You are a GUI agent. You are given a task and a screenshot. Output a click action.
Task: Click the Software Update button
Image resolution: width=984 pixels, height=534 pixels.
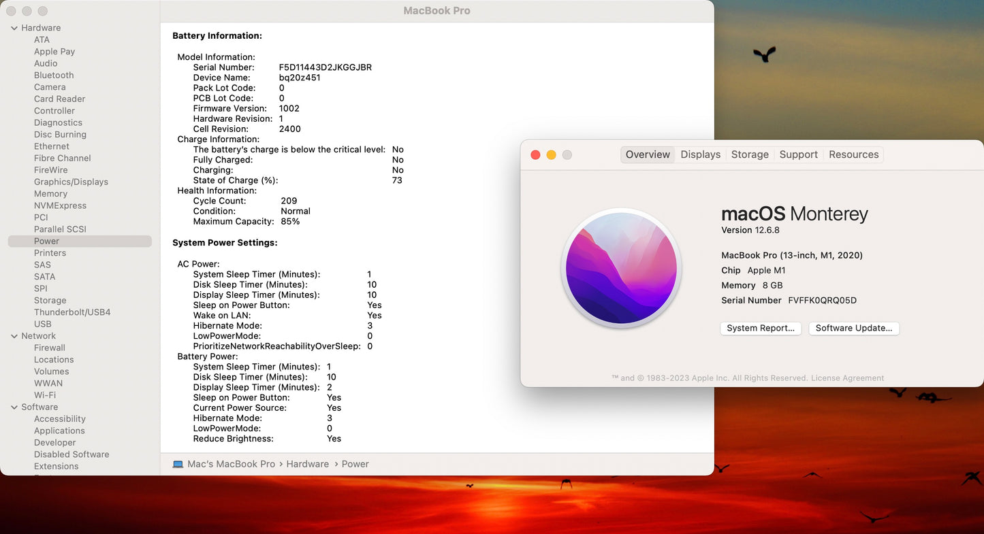click(854, 328)
